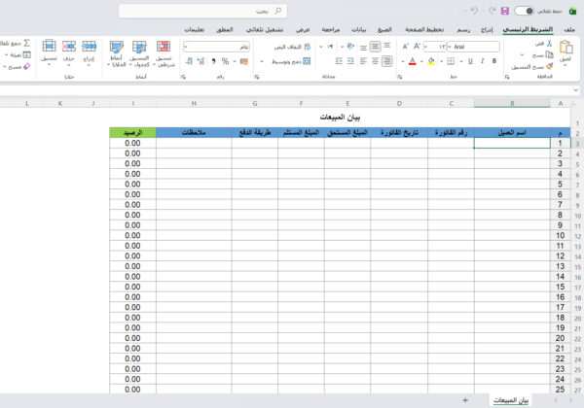
Task: Open the Cell Styles (أنماط الخلايا) dropdown
Action: pos(116,51)
